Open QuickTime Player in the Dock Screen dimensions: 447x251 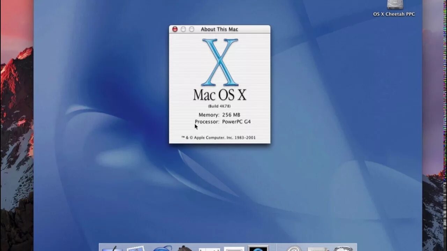[258, 248]
